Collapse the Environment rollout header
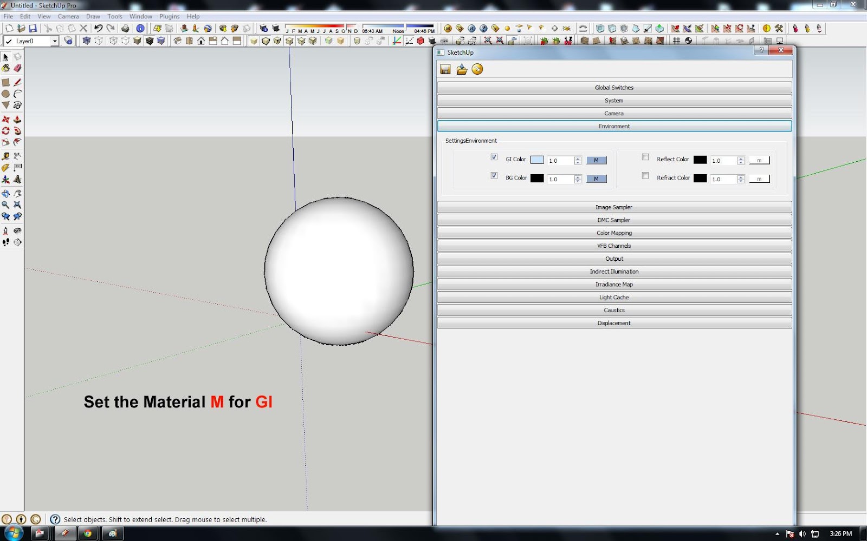867x541 pixels. (x=614, y=126)
